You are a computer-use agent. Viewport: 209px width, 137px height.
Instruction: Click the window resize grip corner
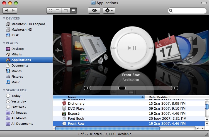pyautogui.click(x=207, y=134)
